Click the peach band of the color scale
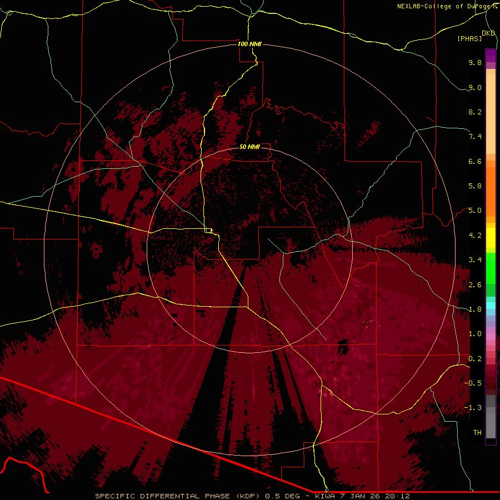500x500 pixels. pyautogui.click(x=491, y=114)
